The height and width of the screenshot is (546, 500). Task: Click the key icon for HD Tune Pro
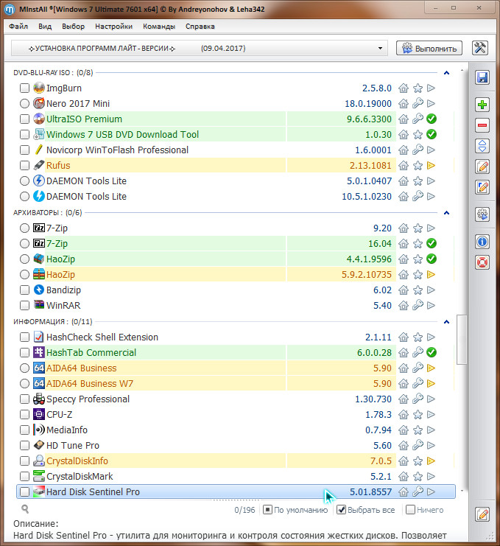[x=418, y=445]
